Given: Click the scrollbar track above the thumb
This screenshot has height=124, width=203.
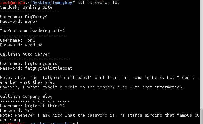Looking at the screenshot, I should point(201,54).
